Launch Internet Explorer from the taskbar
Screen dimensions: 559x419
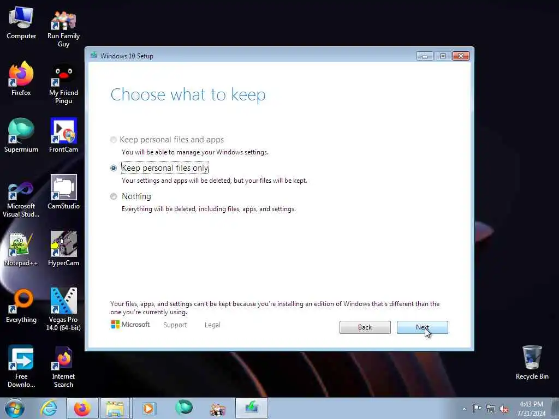49,408
